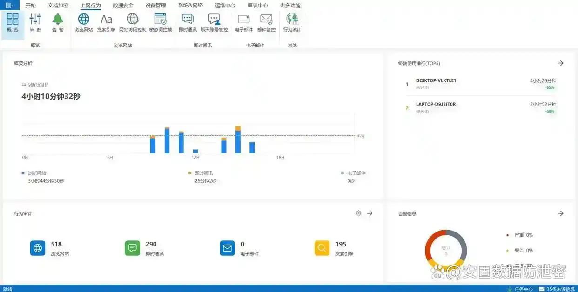Select the 上网行为 tab
Screen dimensions: 578x292
pos(90,6)
